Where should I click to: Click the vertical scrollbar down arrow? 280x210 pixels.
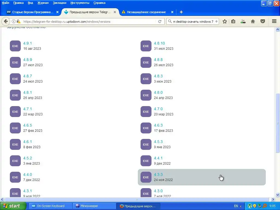[278, 195]
